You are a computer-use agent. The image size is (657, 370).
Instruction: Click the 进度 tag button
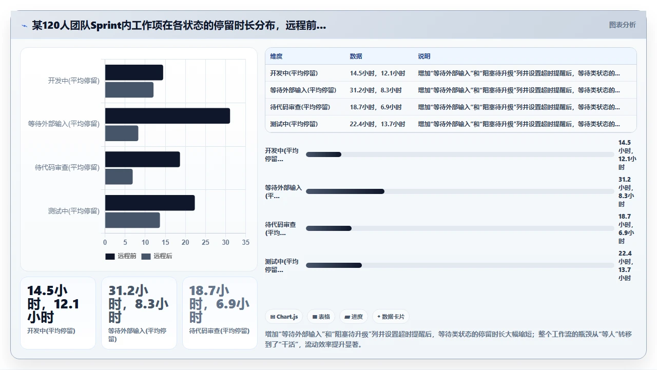354,317
